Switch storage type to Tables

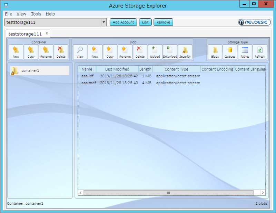pyautogui.click(x=245, y=52)
